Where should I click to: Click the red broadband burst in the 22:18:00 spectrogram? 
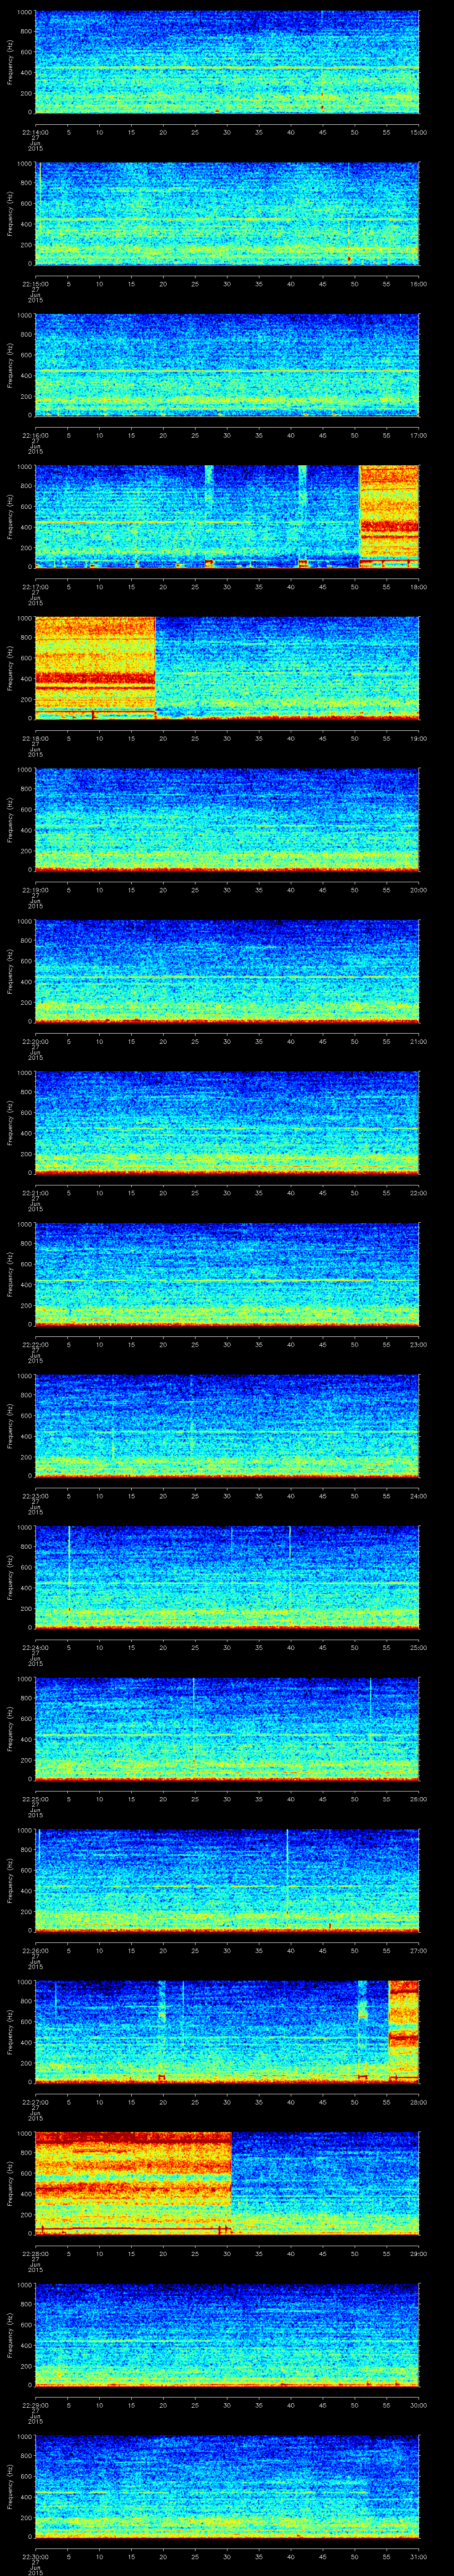pos(95,668)
